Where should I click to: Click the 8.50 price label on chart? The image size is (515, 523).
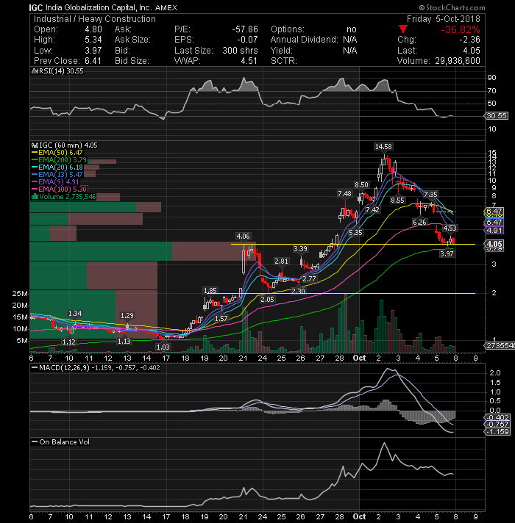click(361, 185)
